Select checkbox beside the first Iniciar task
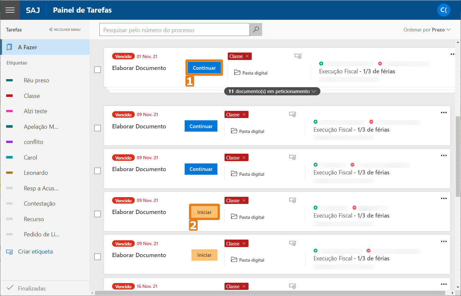The image size is (461, 296). (x=98, y=214)
